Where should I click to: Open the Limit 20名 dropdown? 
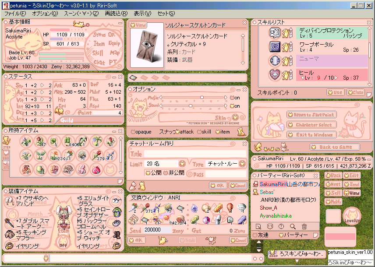pos(182,164)
